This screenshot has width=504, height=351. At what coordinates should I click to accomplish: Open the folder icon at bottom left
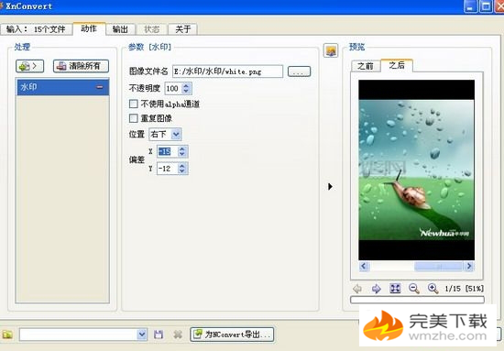point(7,335)
